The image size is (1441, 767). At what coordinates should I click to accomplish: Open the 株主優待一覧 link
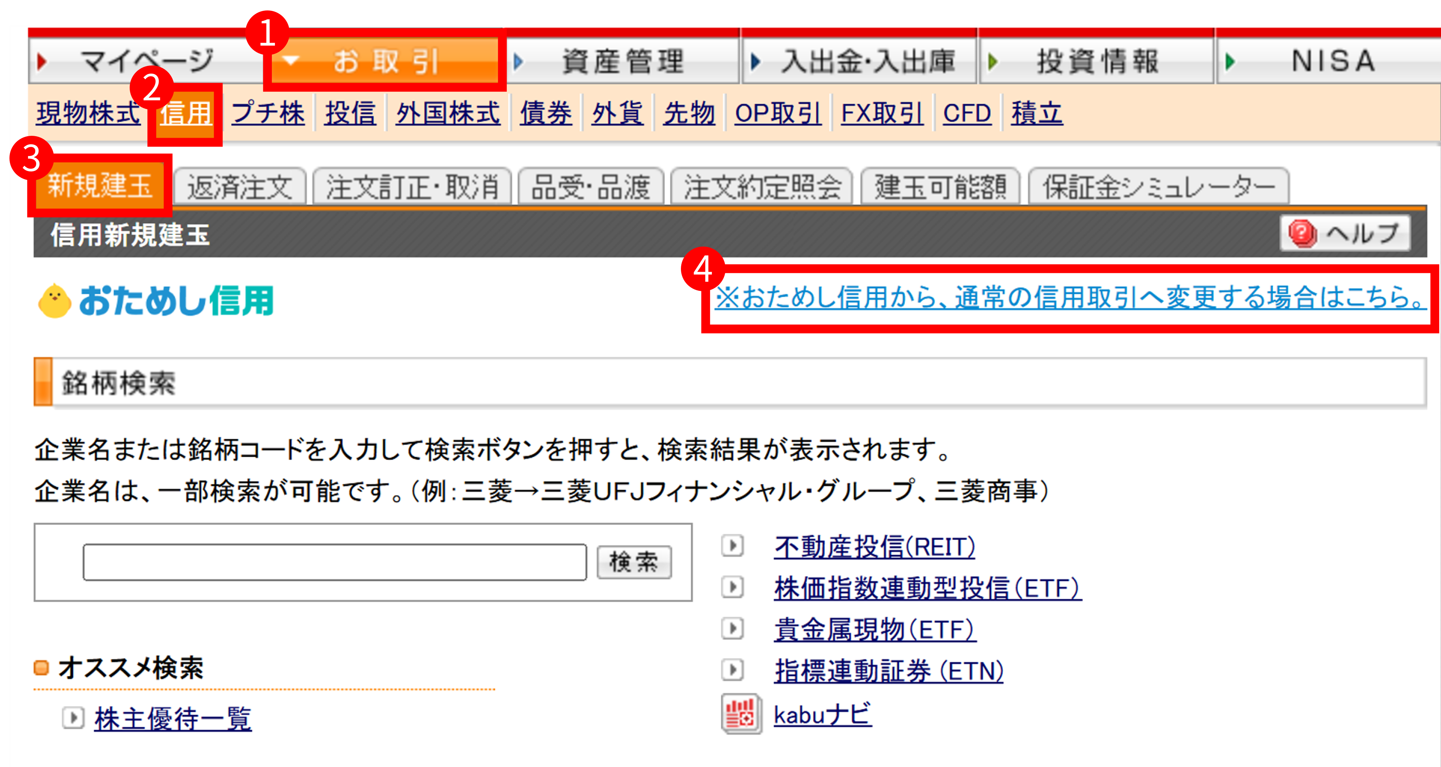[173, 718]
